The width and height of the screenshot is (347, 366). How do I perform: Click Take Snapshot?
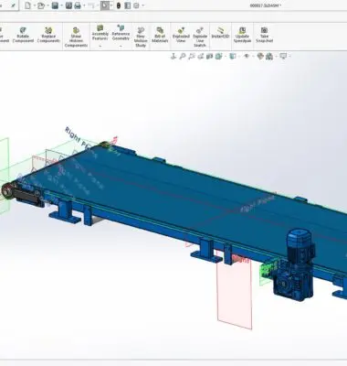pyautogui.click(x=264, y=35)
